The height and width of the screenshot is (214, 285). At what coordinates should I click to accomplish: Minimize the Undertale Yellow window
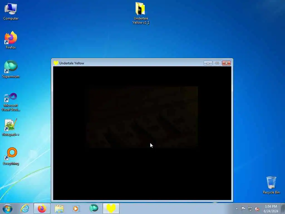click(208, 63)
